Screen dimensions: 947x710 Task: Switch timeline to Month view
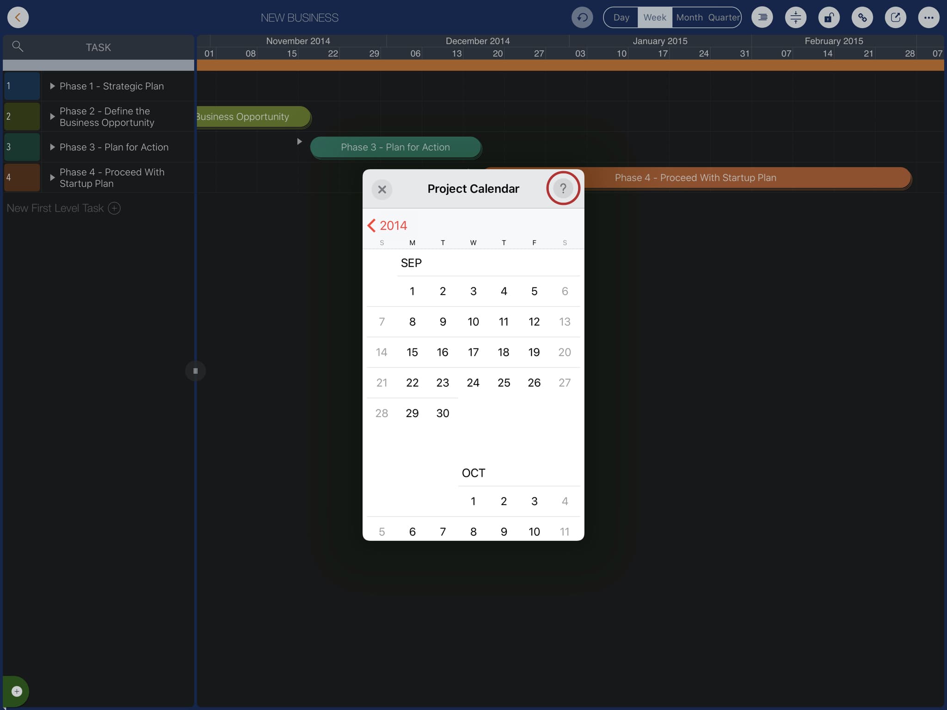(689, 18)
